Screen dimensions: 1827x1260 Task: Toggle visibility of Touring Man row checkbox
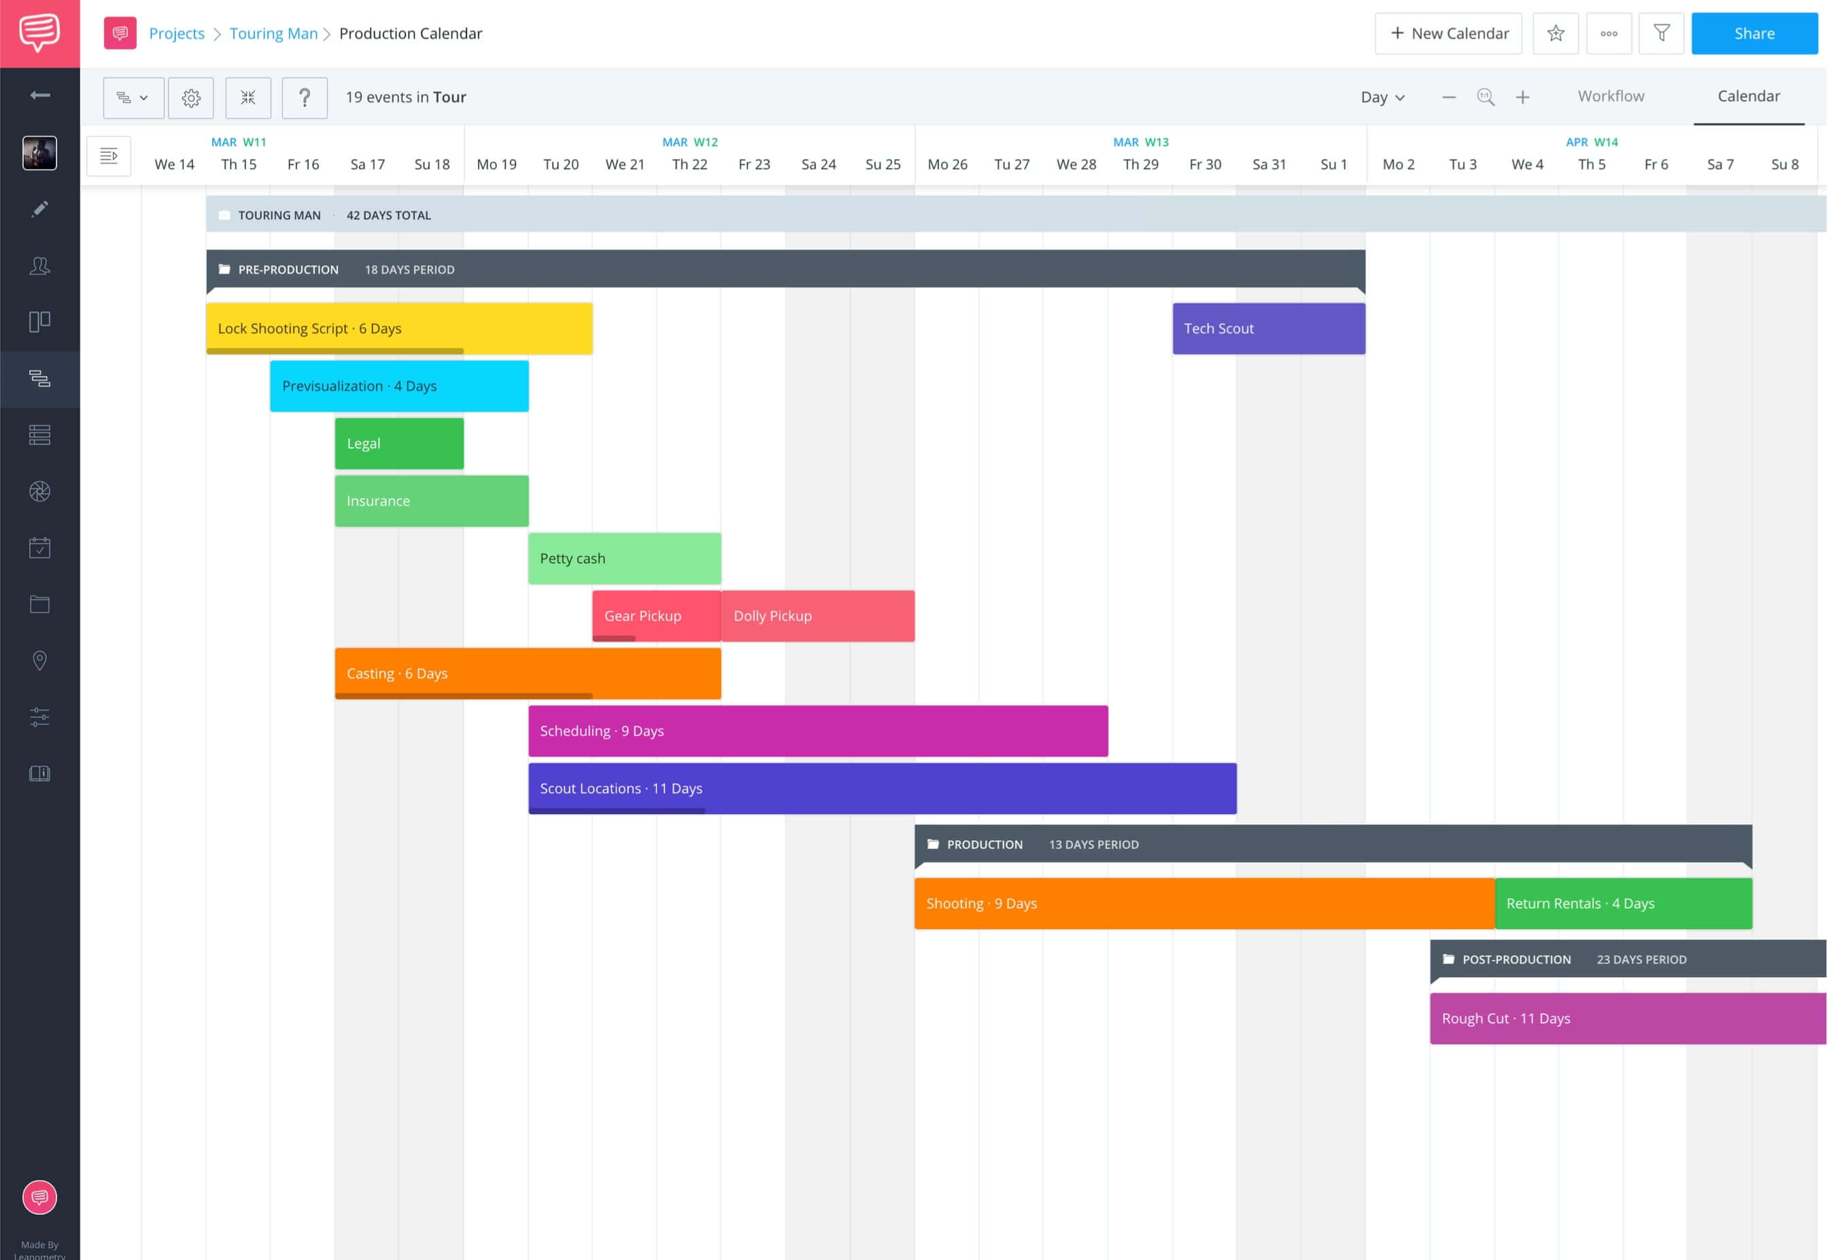tap(222, 215)
